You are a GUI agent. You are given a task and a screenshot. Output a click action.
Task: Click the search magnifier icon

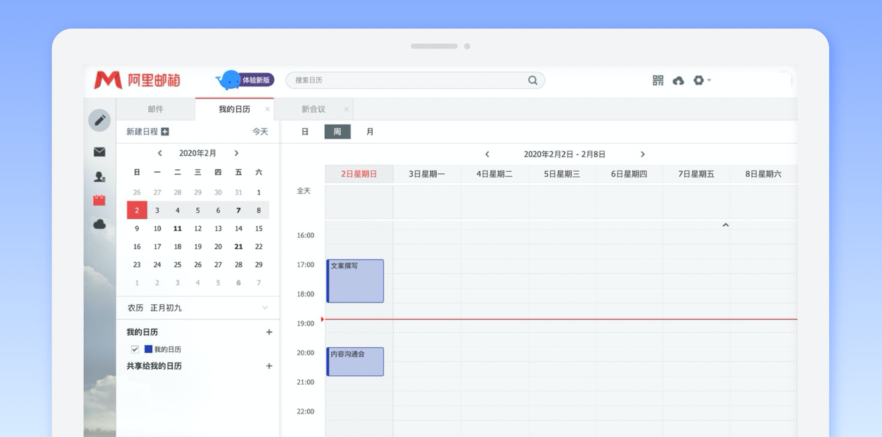[x=533, y=80]
